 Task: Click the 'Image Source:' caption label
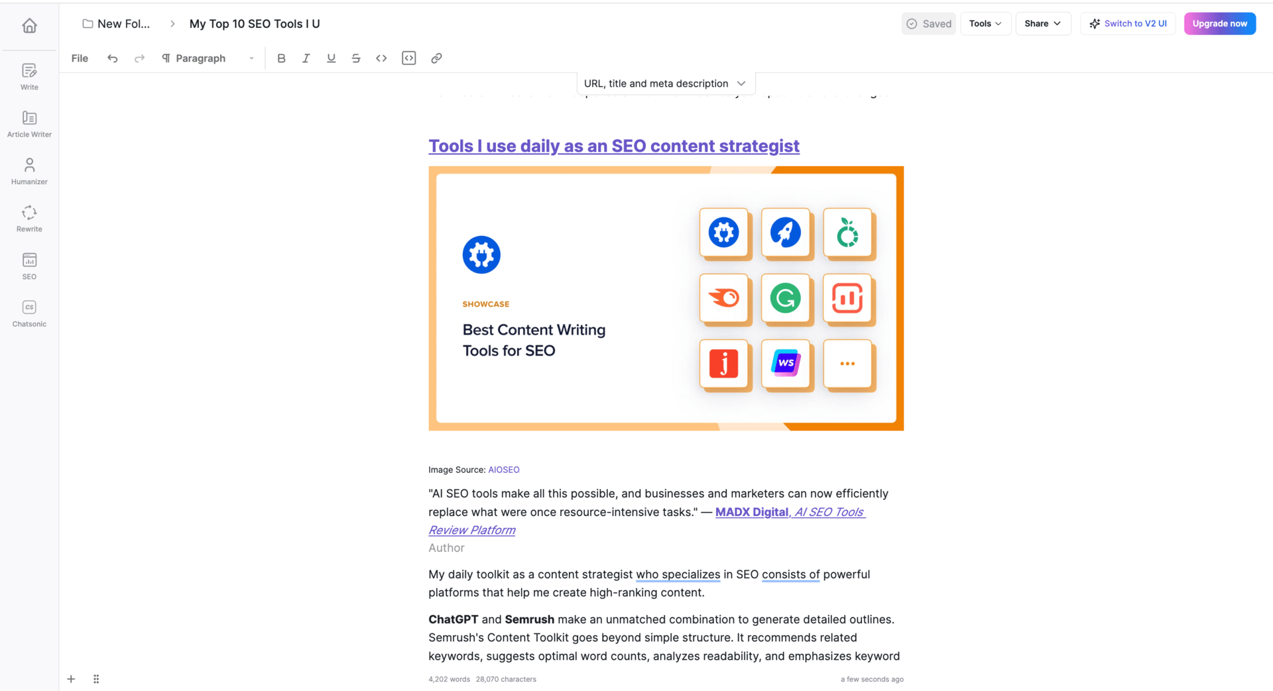tap(457, 470)
